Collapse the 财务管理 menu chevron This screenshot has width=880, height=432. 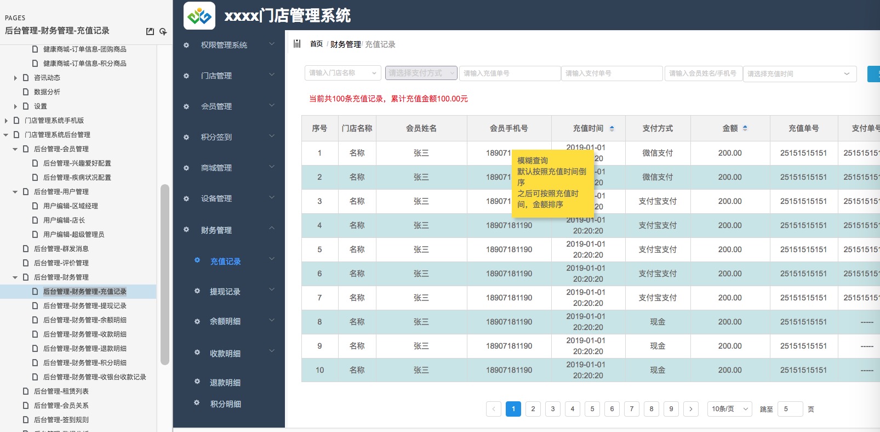[272, 228]
